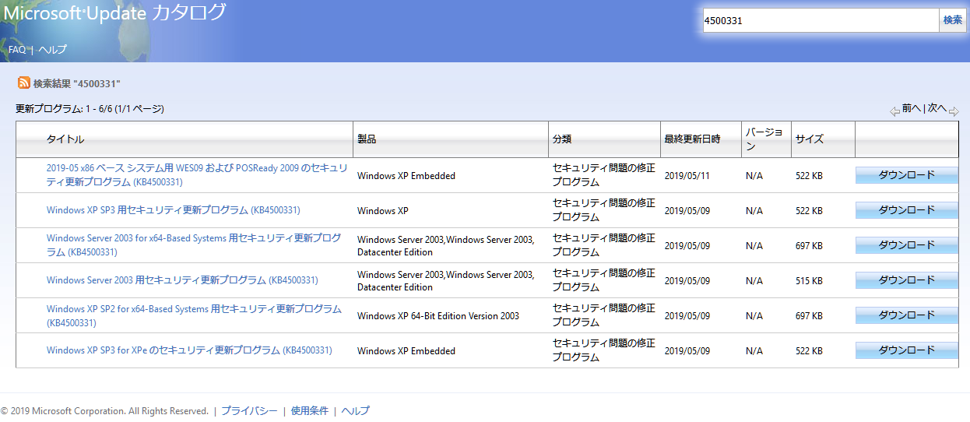
Task: Sort the results by the 製品 column header
Action: (367, 139)
